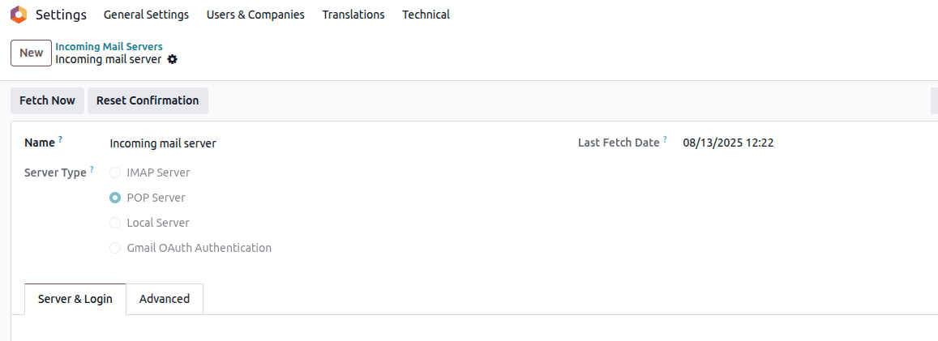Switch to the Server & Login tab

[x=75, y=299]
